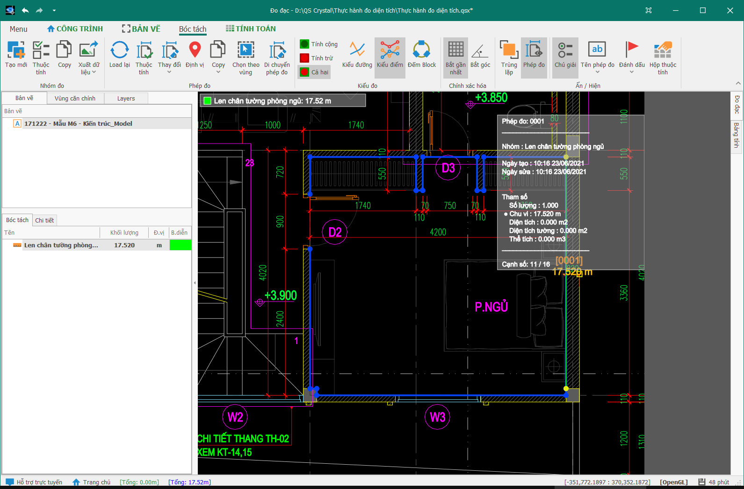Viewport: 744px width, 489px height.
Task: Click Hỗ trợ trực tuyến link
Action: (34, 482)
